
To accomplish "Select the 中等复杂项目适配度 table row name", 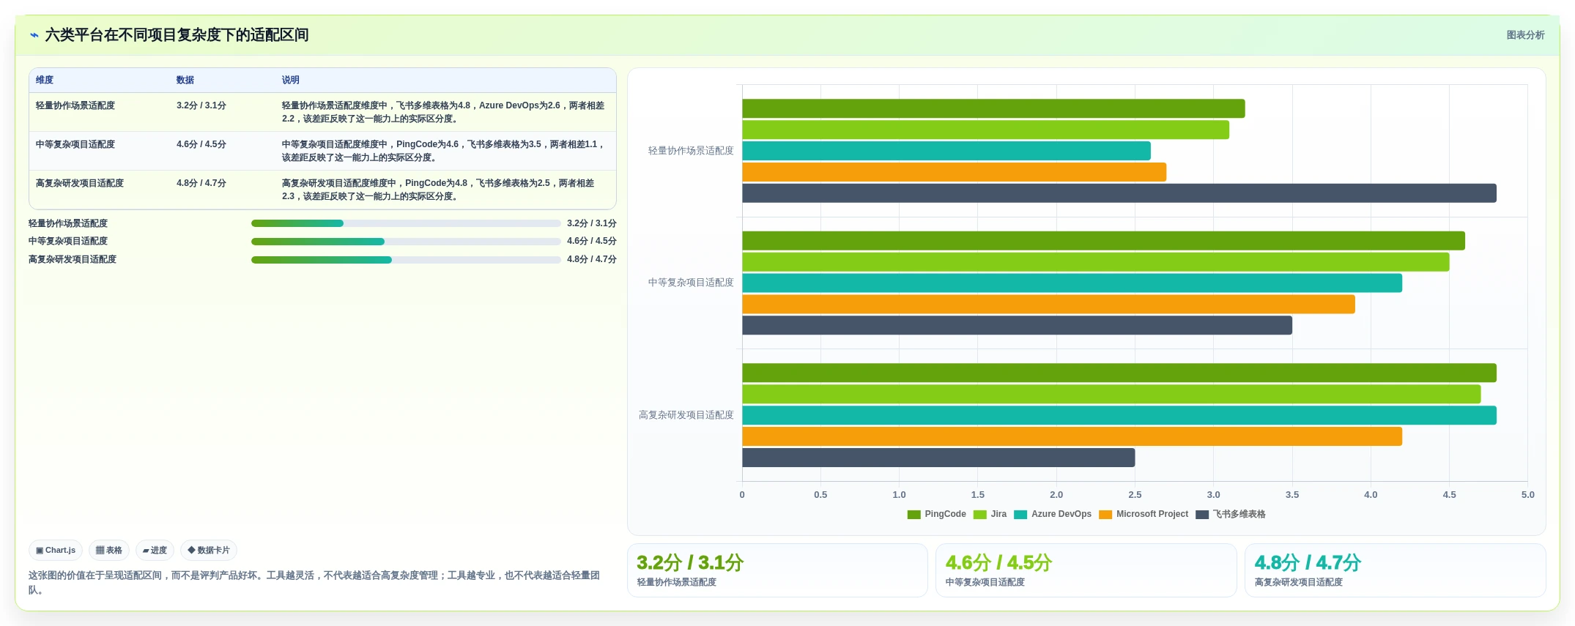I will click(75, 144).
